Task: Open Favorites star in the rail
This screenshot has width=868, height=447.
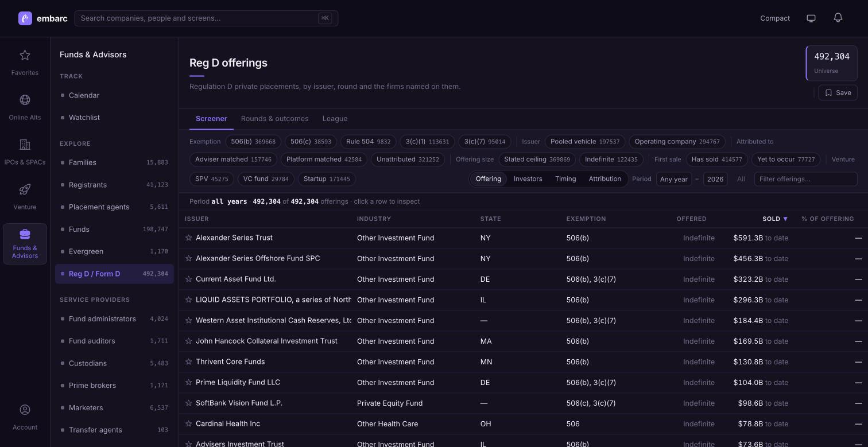Action: click(25, 55)
